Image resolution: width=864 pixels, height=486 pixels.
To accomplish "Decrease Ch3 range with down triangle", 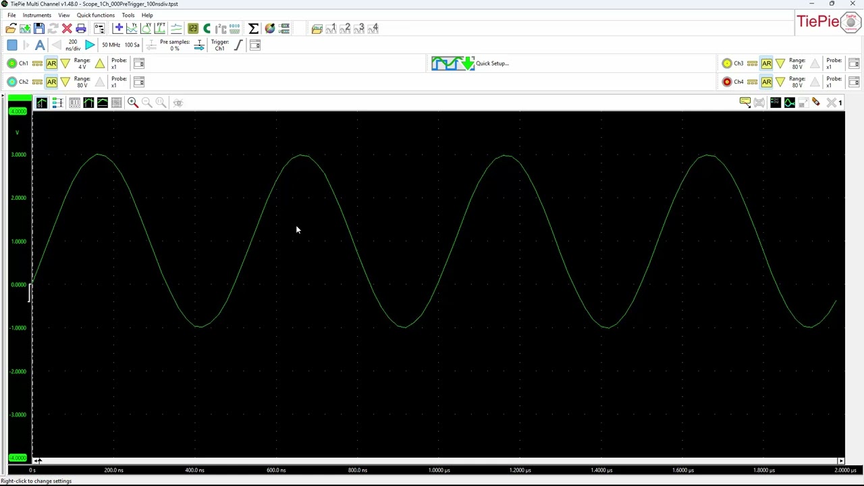I will point(780,63).
